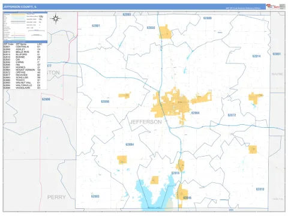This screenshot has width=288, height=216.
Task: Select the WALTONVILLE row in ZIP table
Action: [25, 85]
